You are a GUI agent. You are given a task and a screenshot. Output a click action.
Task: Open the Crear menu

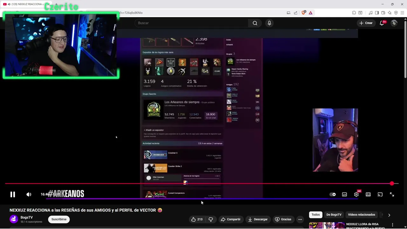point(366,23)
